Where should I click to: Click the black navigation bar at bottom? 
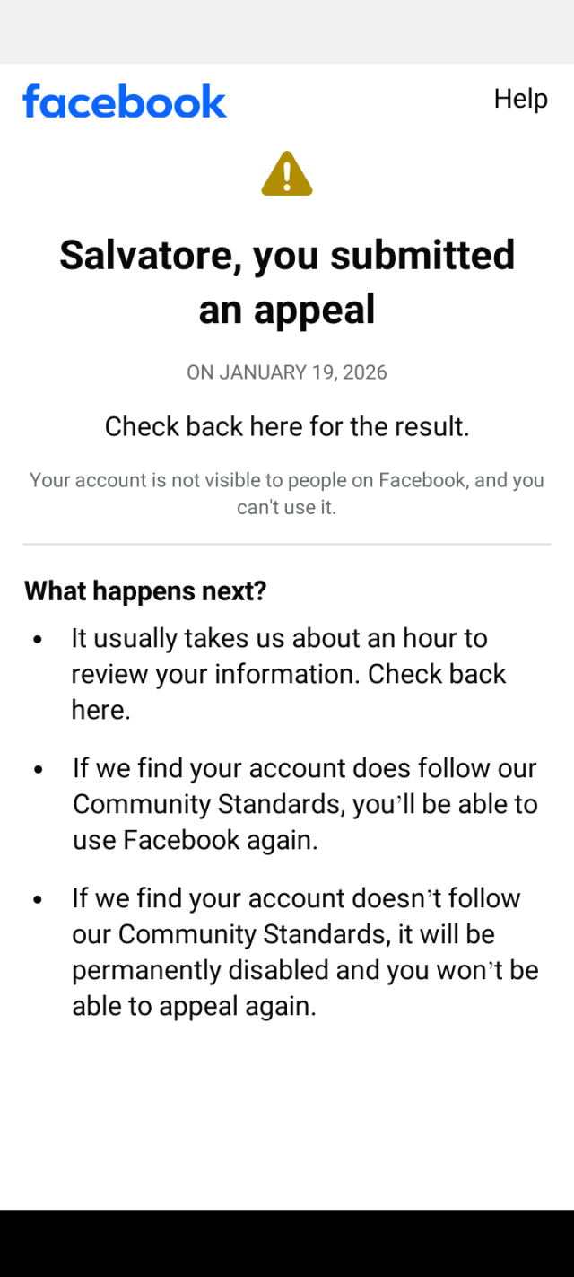(x=287, y=1243)
